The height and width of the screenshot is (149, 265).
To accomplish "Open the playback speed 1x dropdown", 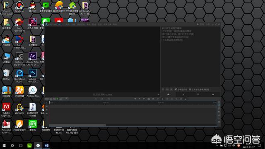I will (x=63, y=99).
